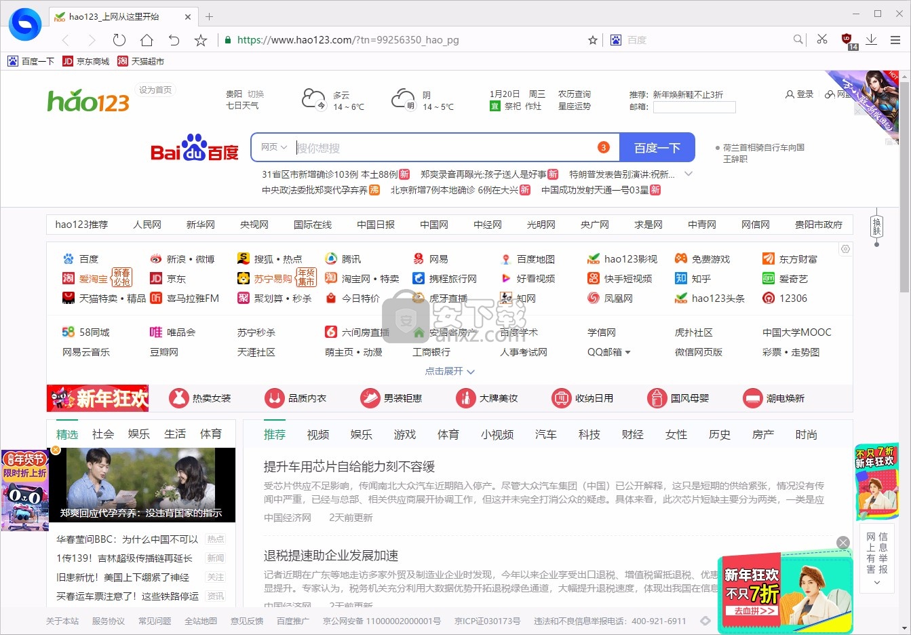Viewport: 911px width, 635px height.
Task: Click the 腾讯 site icon
Action: (x=331, y=258)
